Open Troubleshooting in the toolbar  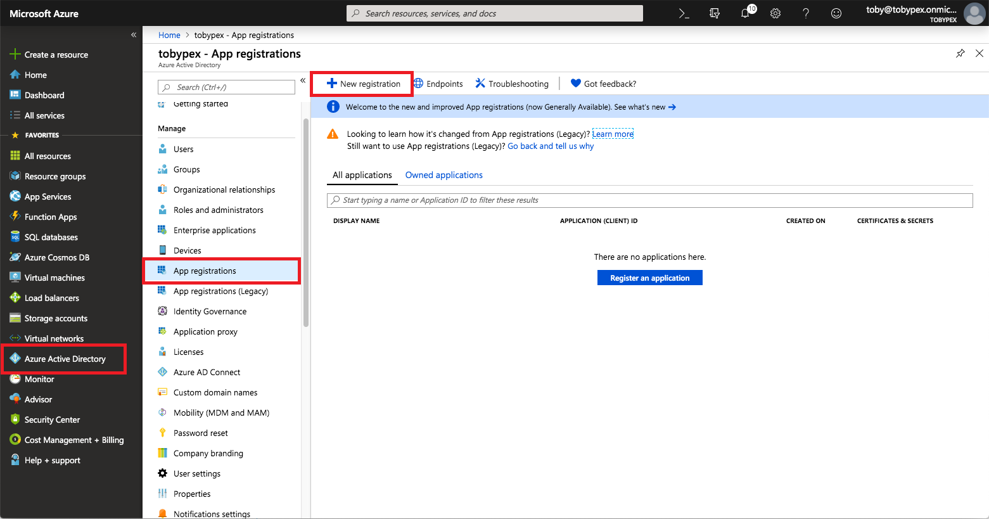pos(512,84)
